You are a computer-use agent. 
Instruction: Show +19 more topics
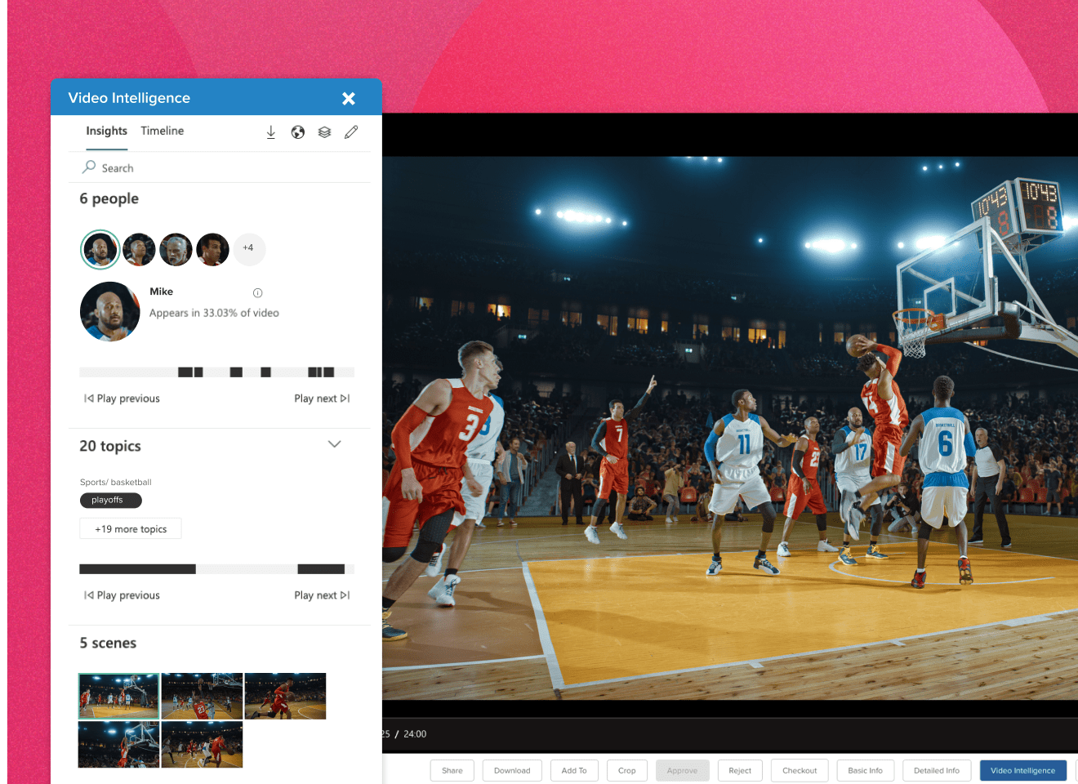click(131, 529)
